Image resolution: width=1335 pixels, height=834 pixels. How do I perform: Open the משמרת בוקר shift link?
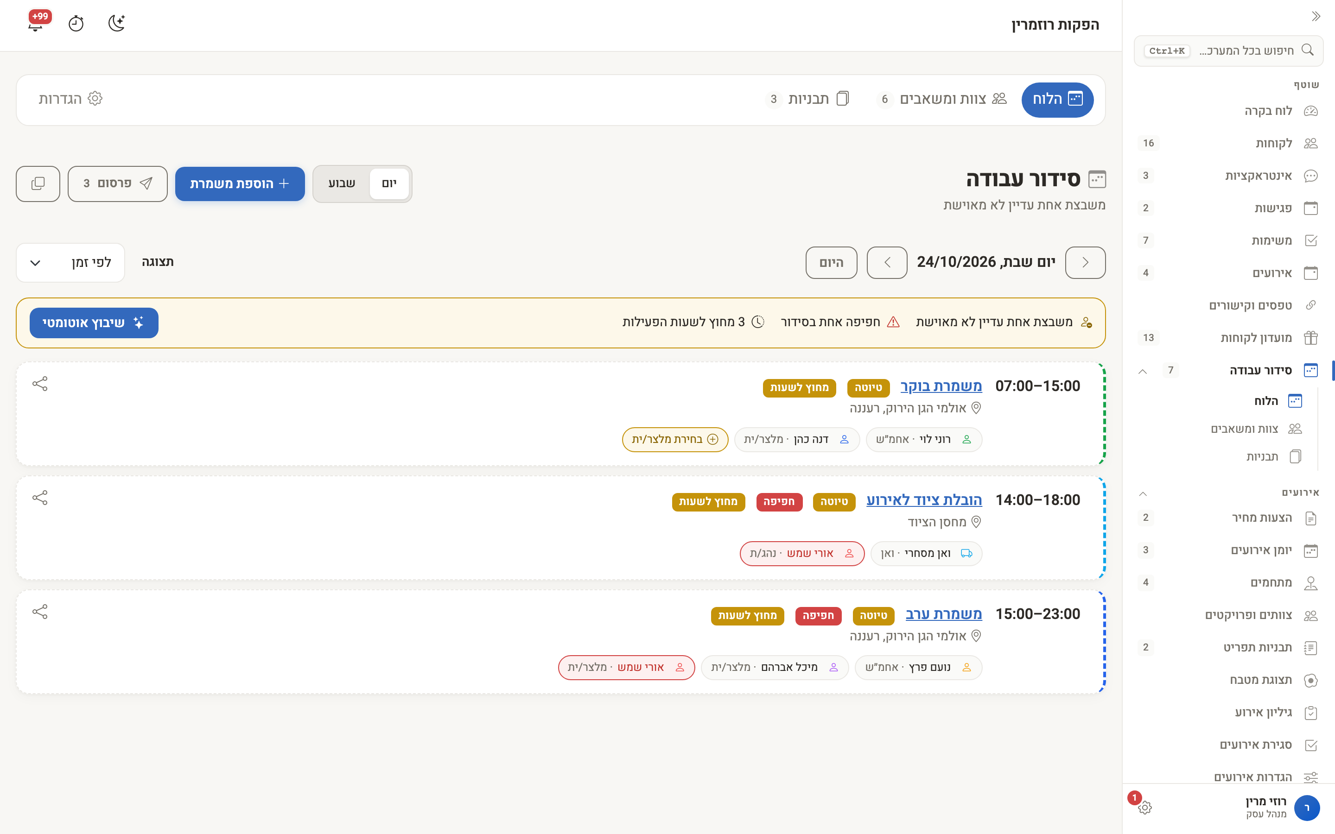(941, 387)
